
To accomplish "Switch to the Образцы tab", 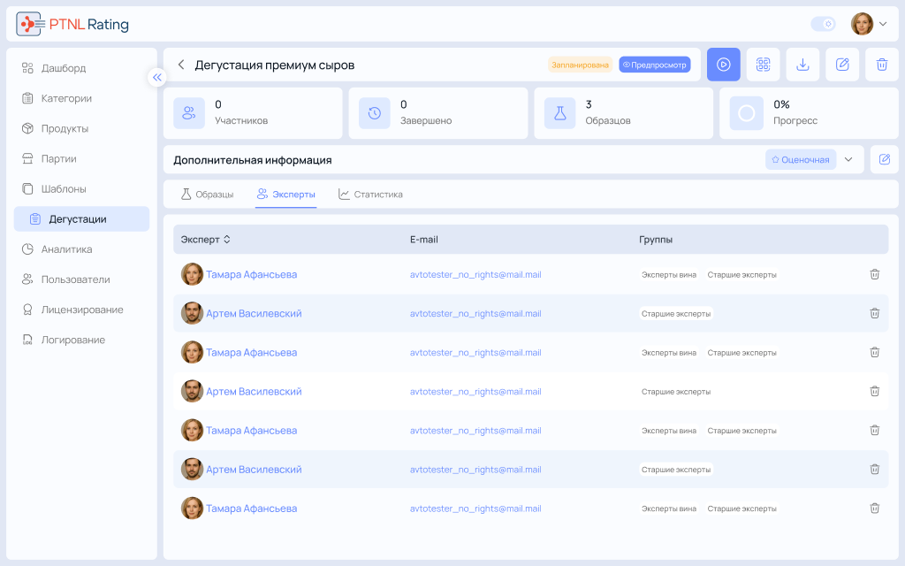I will point(207,194).
